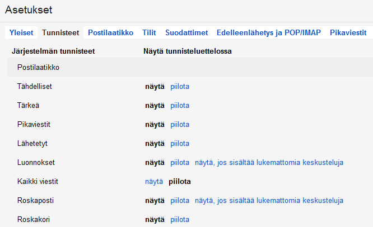Click näytä for the Roskakori label

click(155, 220)
